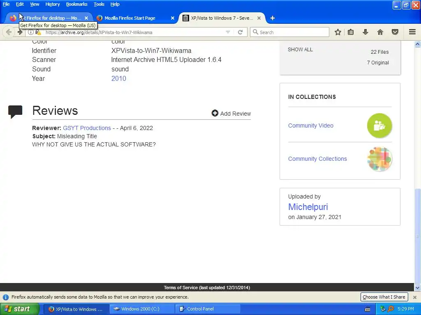Screen dimensions: 421x315
Task: Open the Windows Start menu
Action: pyautogui.click(x=20, y=309)
